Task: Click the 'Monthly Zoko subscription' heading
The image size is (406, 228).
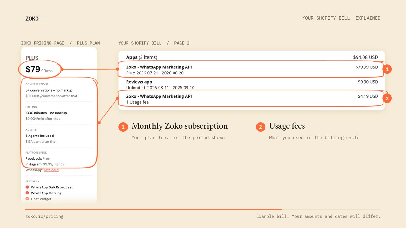Action: tap(180, 126)
